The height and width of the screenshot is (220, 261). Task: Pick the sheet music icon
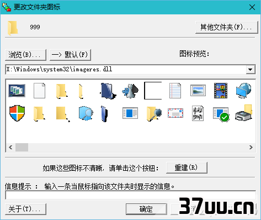tap(198, 113)
